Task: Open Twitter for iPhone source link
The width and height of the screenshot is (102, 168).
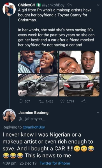Action: (55, 163)
